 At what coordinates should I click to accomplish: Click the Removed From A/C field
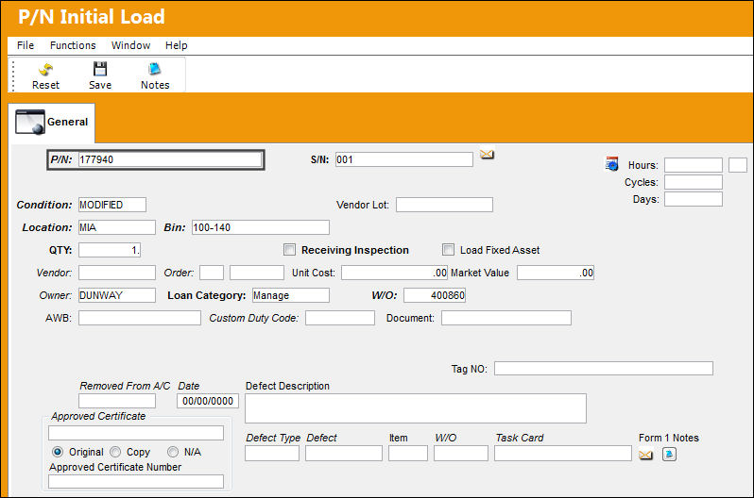tap(117, 401)
